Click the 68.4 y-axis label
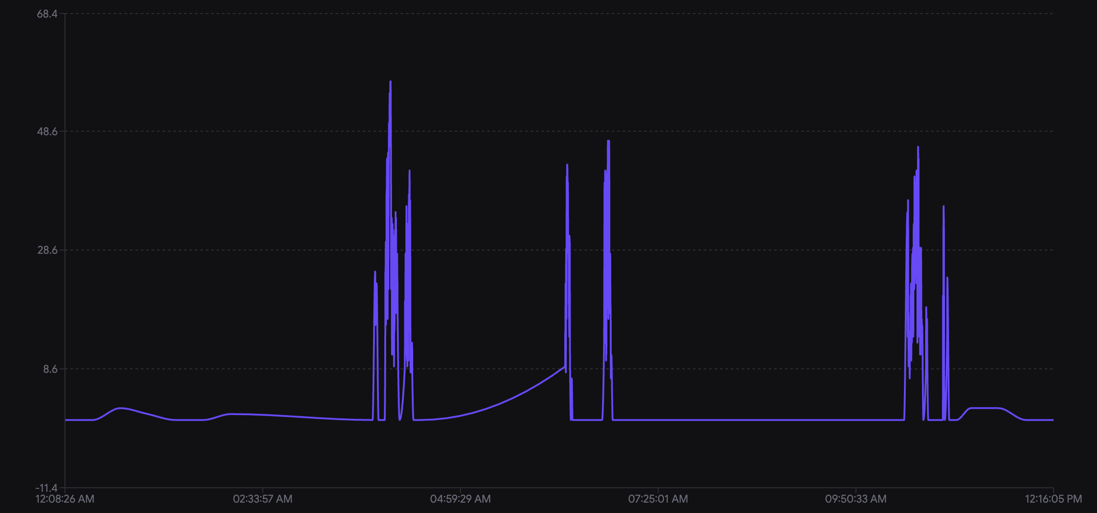1097x513 pixels. tap(47, 14)
